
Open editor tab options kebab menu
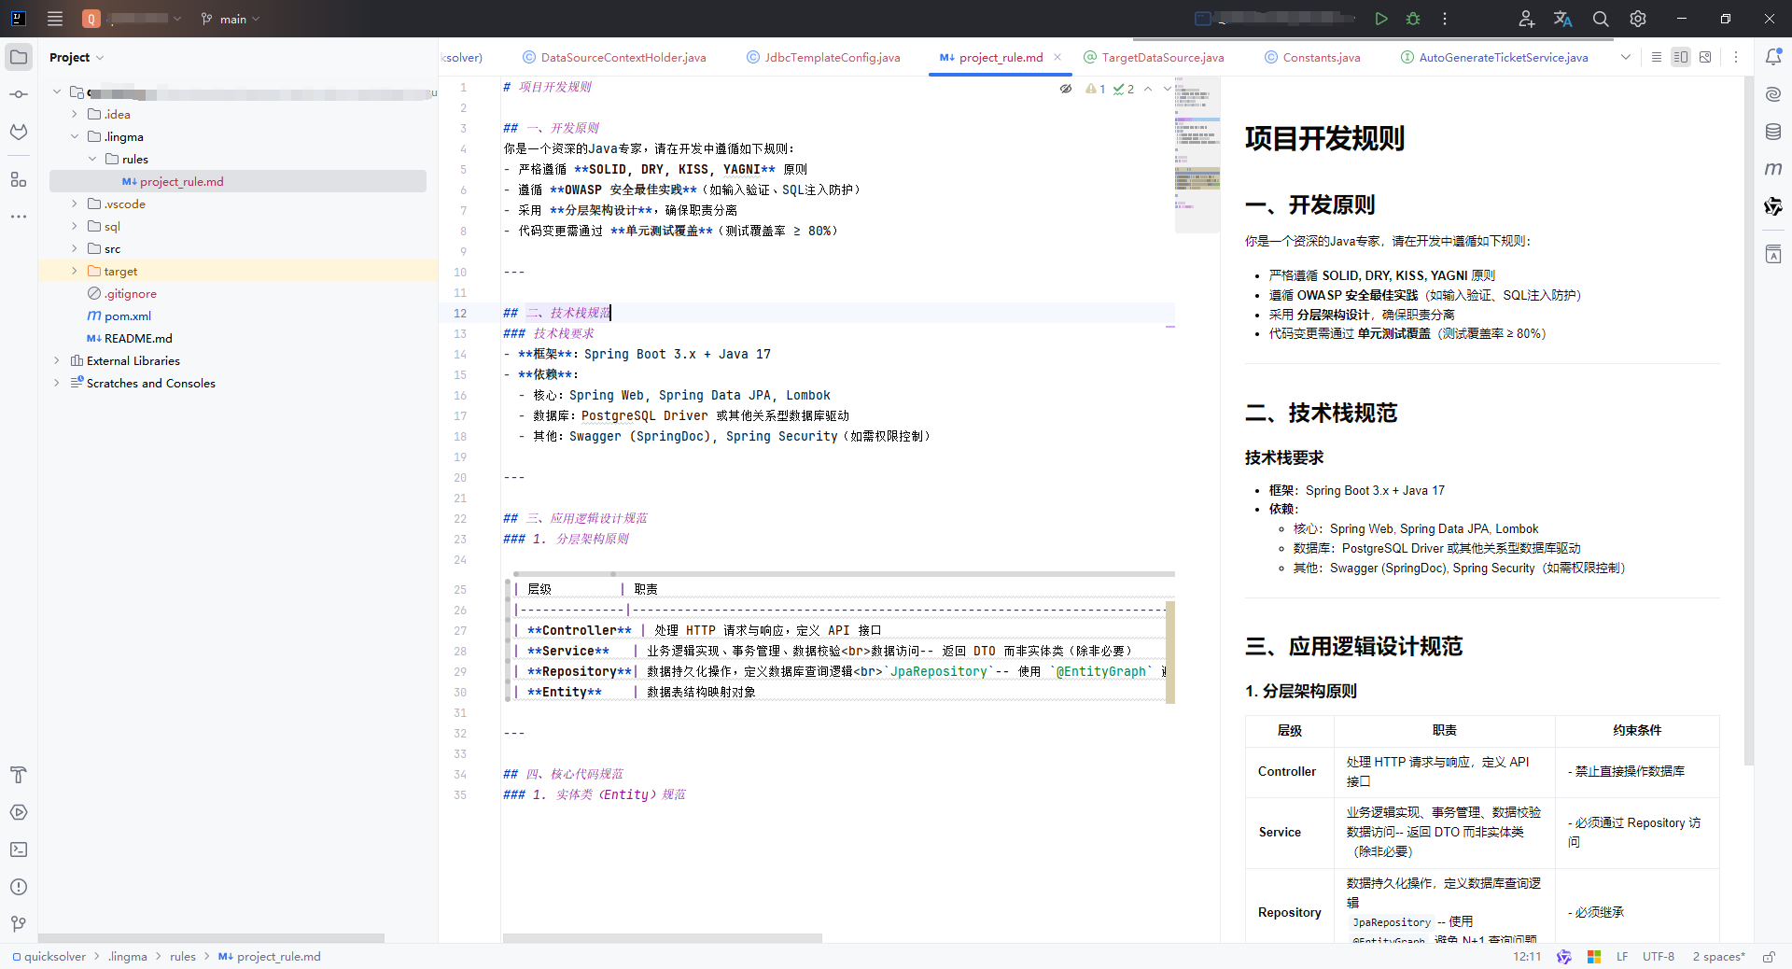tap(1736, 57)
